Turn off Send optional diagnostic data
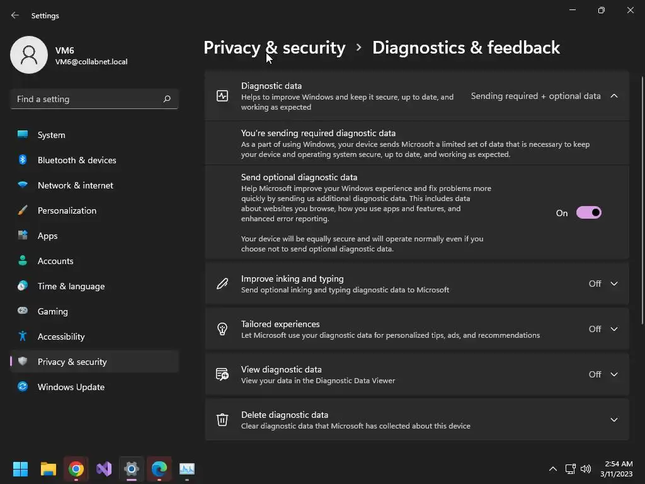Image resolution: width=645 pixels, height=484 pixels. coord(589,213)
